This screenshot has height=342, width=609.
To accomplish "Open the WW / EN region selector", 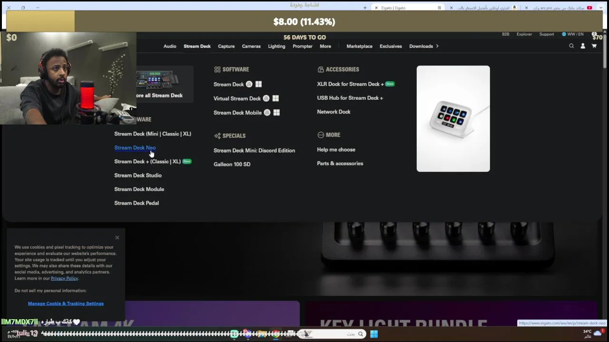I will click(x=573, y=34).
